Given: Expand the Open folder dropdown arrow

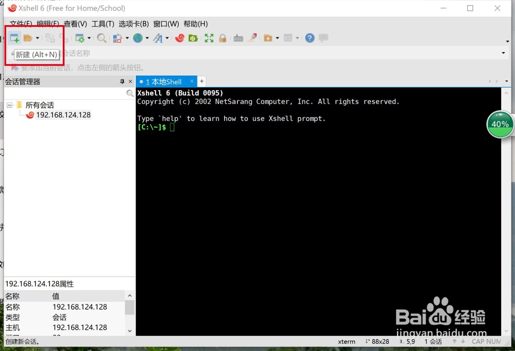Looking at the screenshot, I should pos(38,38).
